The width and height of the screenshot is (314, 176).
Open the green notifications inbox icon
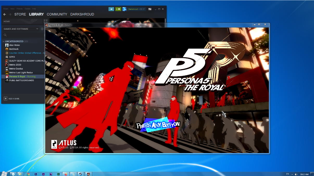click(118, 9)
